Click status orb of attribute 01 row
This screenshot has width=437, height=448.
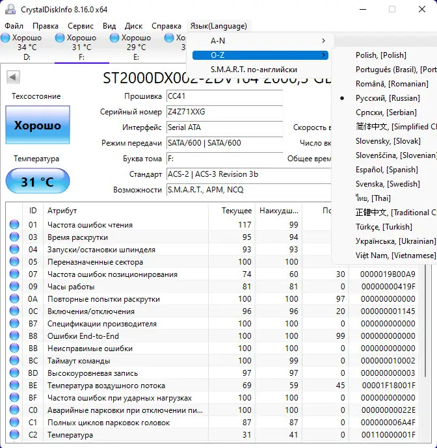click(x=14, y=224)
